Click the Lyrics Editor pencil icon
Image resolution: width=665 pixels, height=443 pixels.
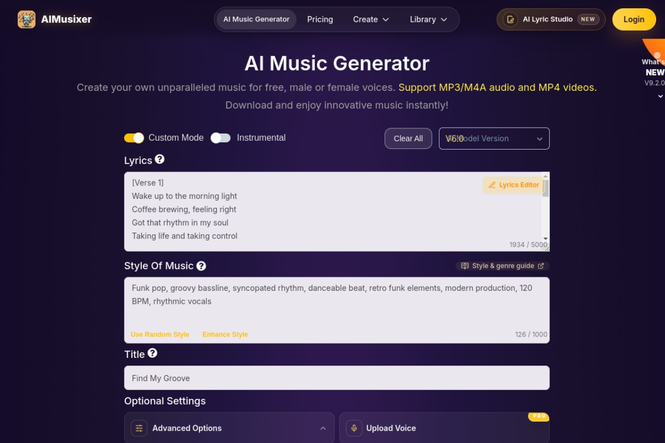(492, 185)
